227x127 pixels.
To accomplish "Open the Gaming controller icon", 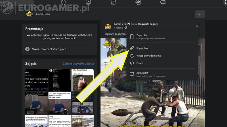I will pyautogui.click(x=163, y=2).
